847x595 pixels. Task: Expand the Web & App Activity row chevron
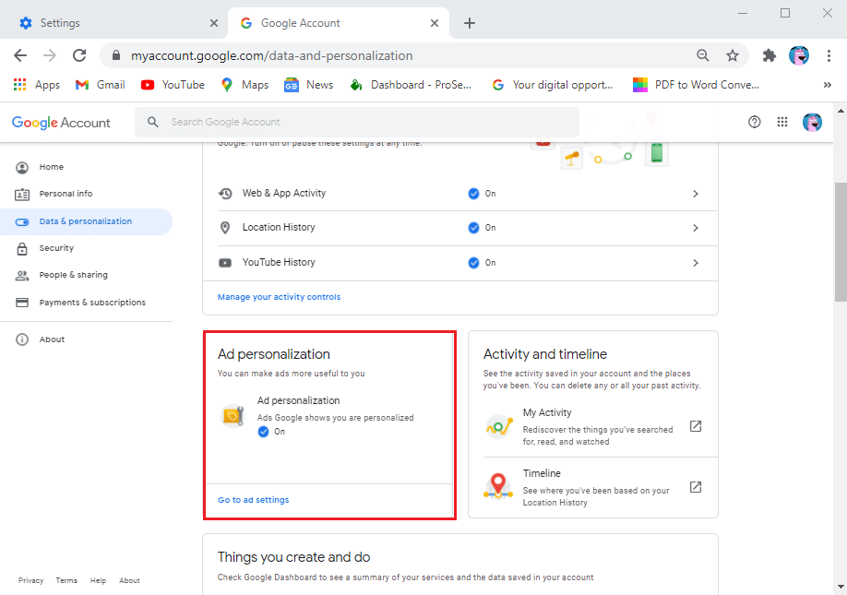tap(696, 194)
